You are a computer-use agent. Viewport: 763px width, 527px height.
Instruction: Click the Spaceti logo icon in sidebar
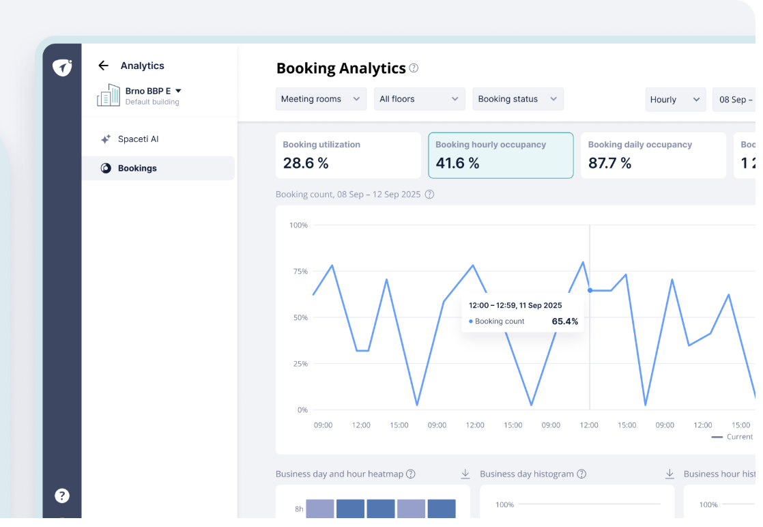coord(62,67)
